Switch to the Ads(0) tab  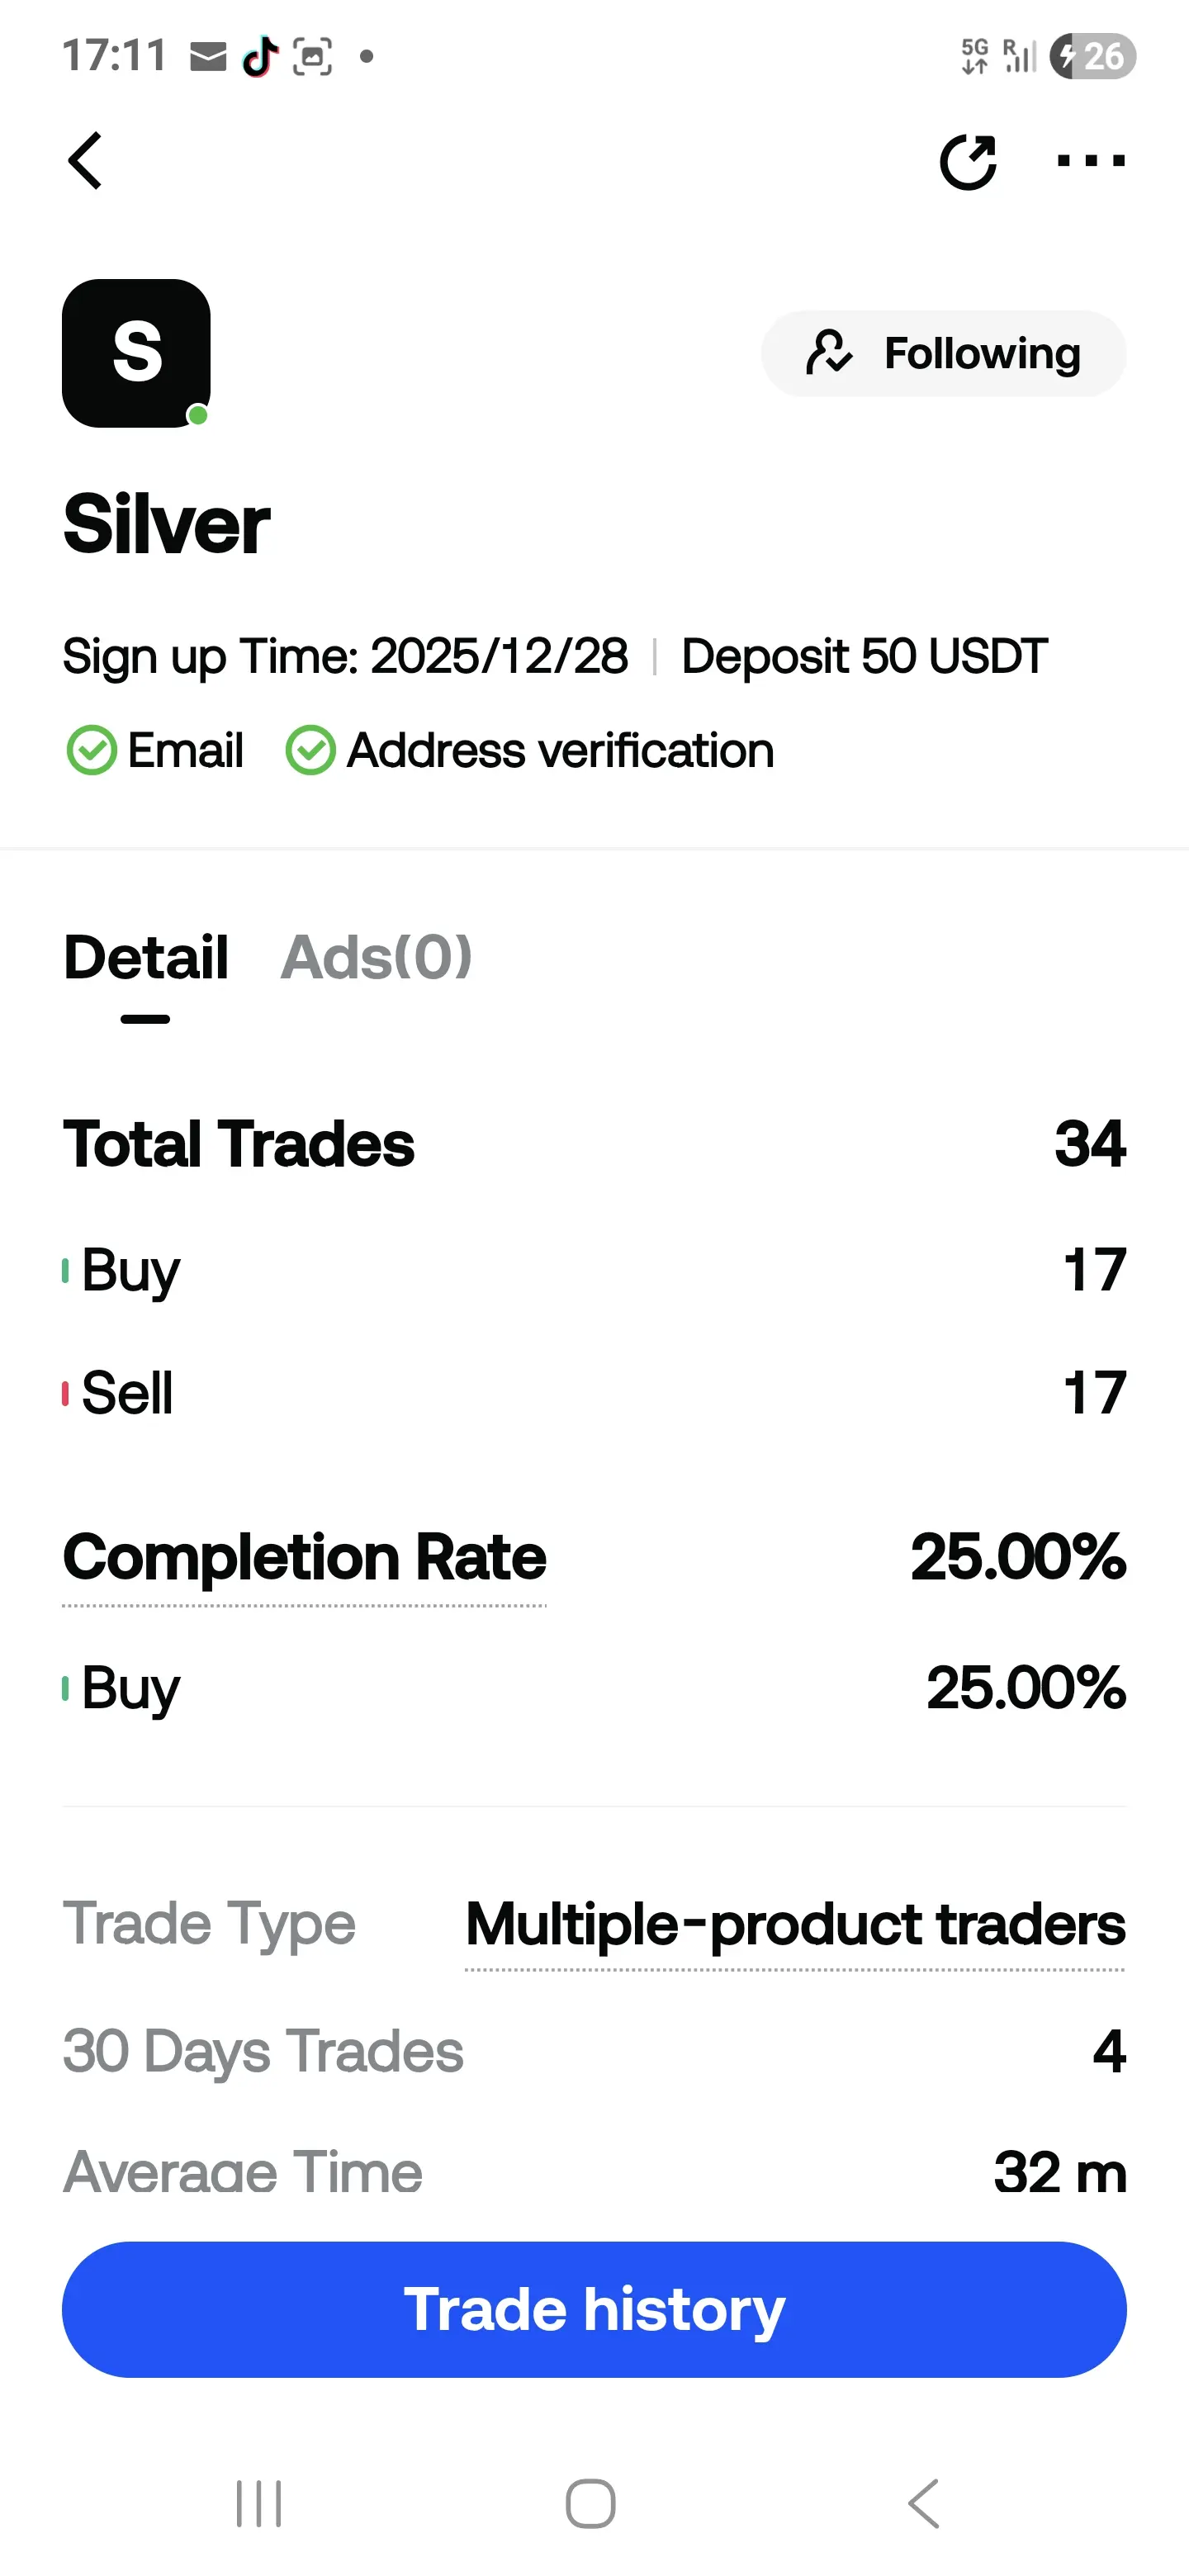click(376, 958)
